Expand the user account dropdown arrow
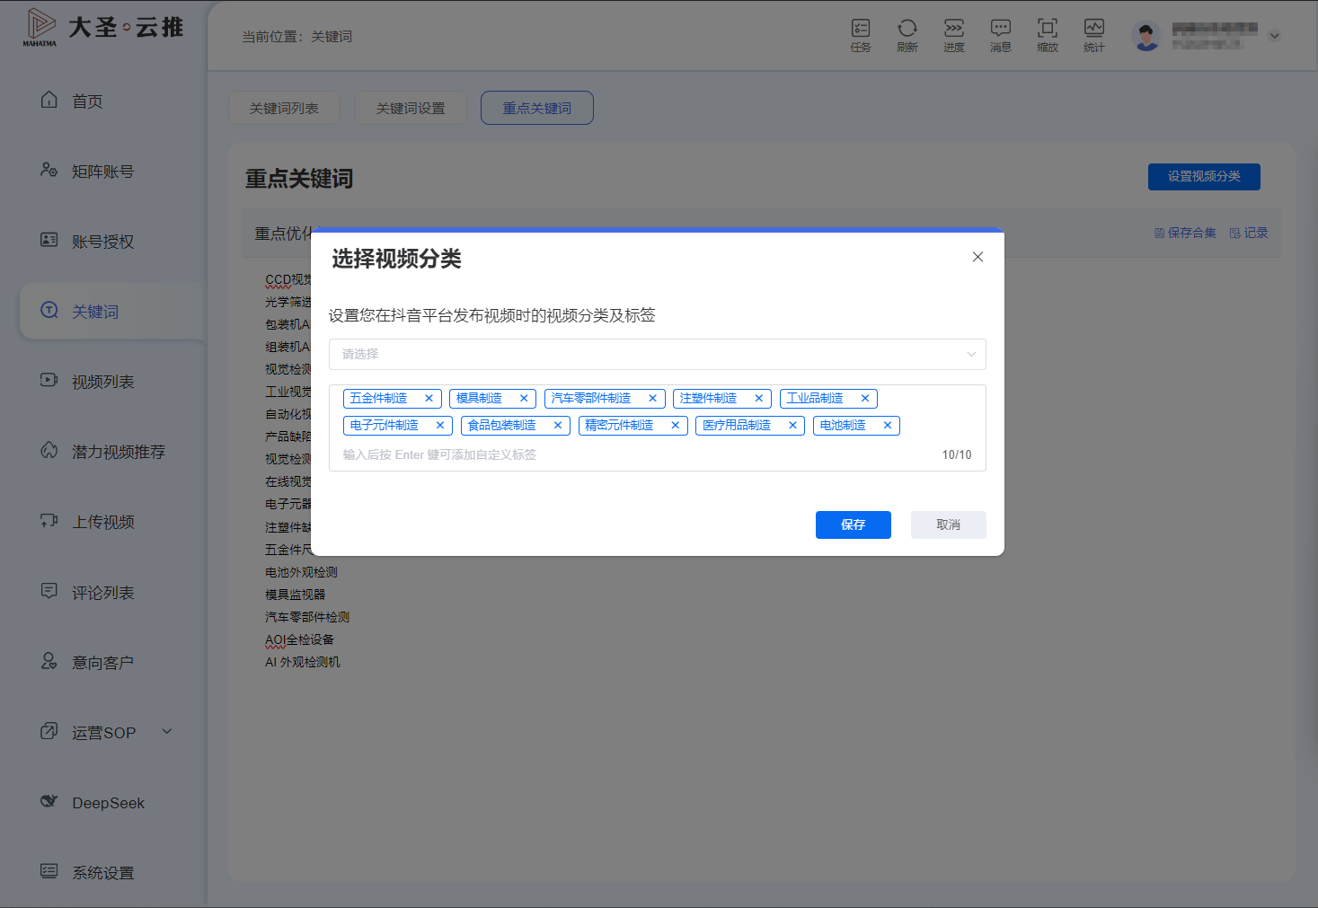1318x908 pixels. click(x=1274, y=36)
